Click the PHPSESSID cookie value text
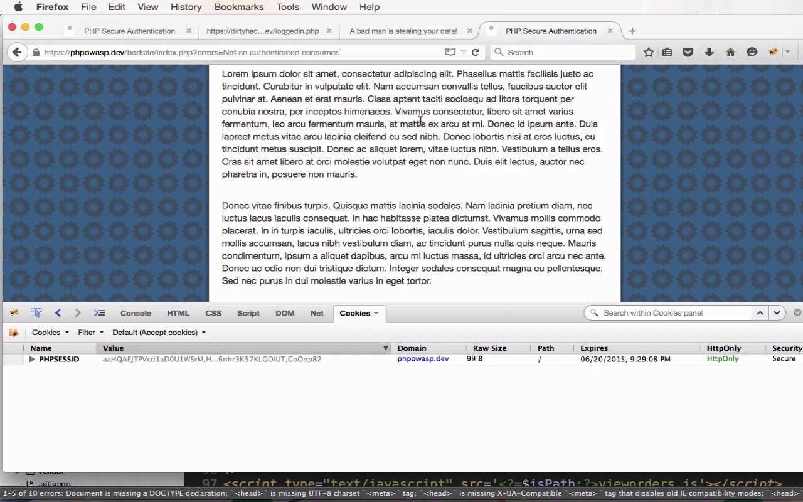 [212, 359]
